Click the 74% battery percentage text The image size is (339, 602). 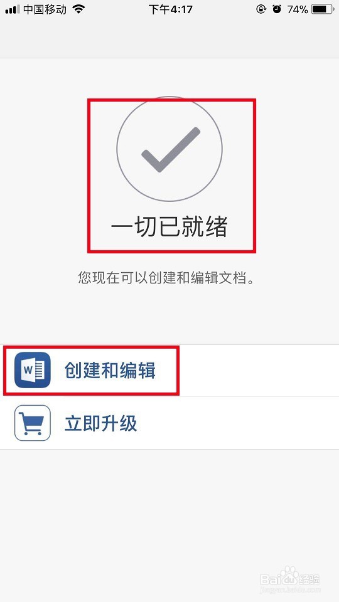coord(297,9)
